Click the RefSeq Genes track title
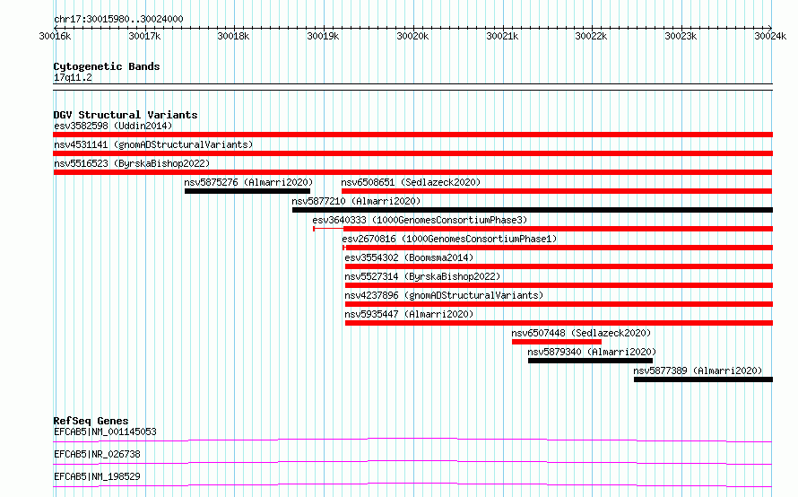The width and height of the screenshot is (798, 497). click(91, 421)
